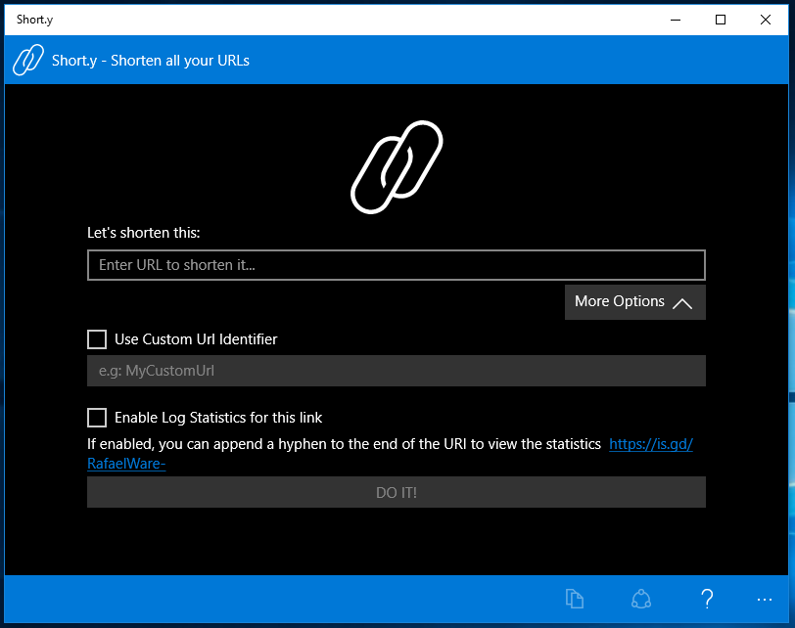The image size is (795, 628).
Task: Maximize the Short.y window
Action: pos(721,20)
